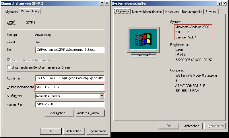
Task: Open the Benutzerprofile tab
Action: tap(192, 12)
